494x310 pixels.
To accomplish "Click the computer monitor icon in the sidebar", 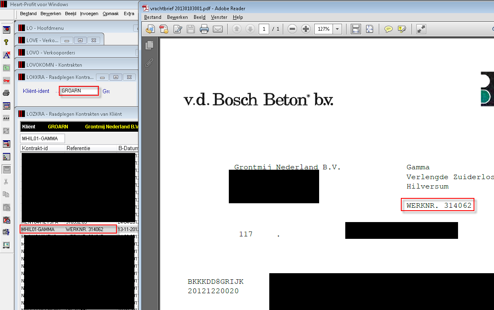I will click(x=7, y=245).
